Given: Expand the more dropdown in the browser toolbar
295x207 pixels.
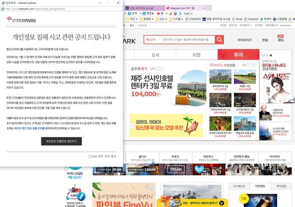Looking at the screenshot, I should [x=188, y=13].
